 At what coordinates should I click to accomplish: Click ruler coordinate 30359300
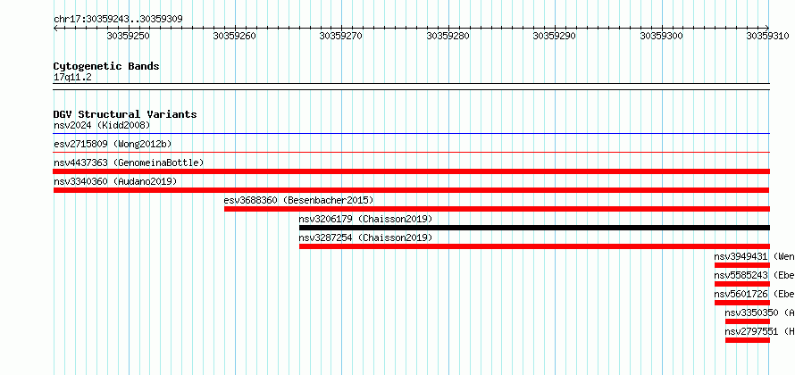point(662,36)
